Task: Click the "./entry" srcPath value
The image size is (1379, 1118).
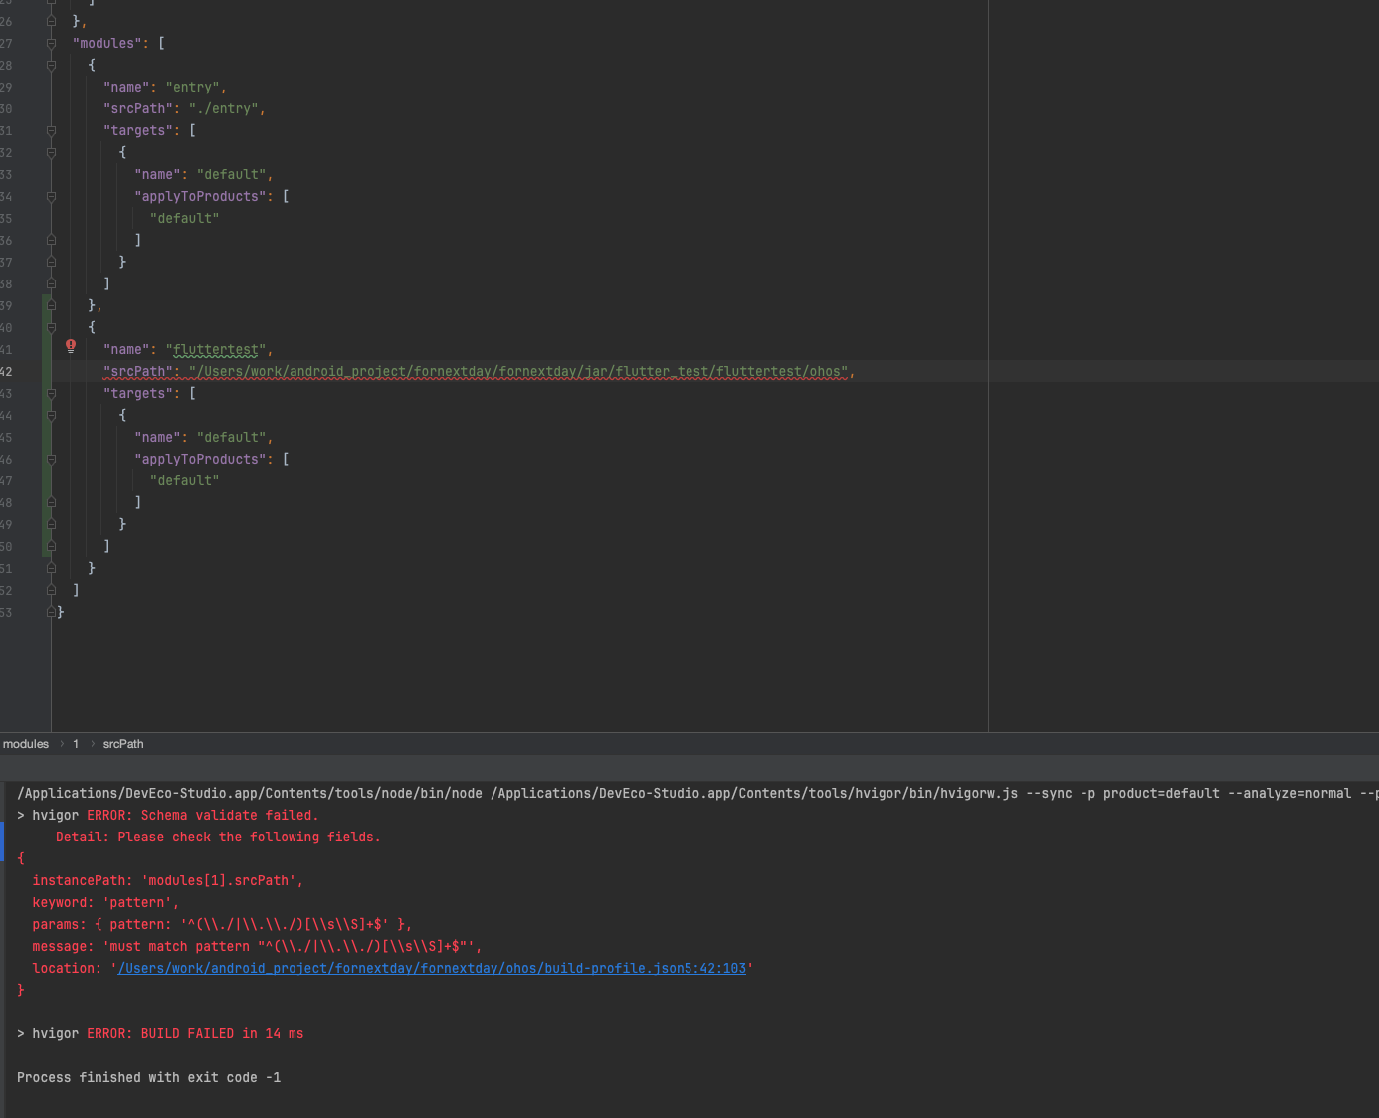Action: (224, 108)
